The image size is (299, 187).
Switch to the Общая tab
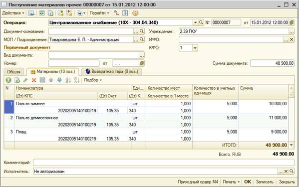(13, 72)
